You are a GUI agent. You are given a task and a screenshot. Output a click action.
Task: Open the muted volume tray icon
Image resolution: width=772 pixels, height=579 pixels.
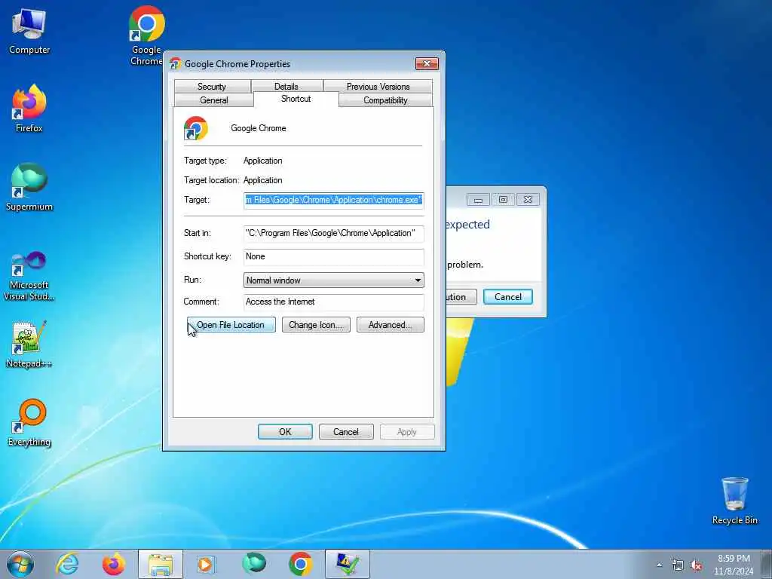coord(696,565)
